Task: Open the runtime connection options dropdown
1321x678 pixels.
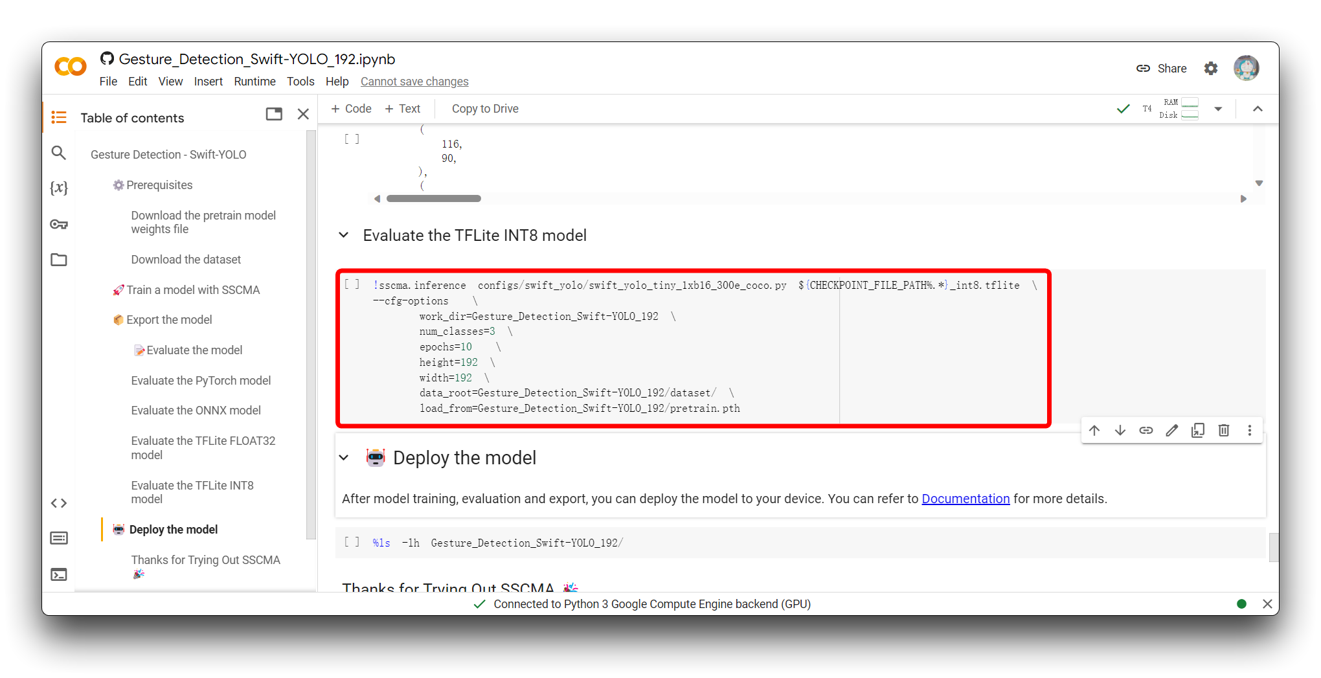Action: [1218, 109]
